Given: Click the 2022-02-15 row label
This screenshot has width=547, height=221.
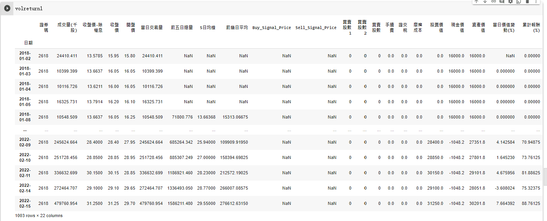Looking at the screenshot, I should click(25, 203).
